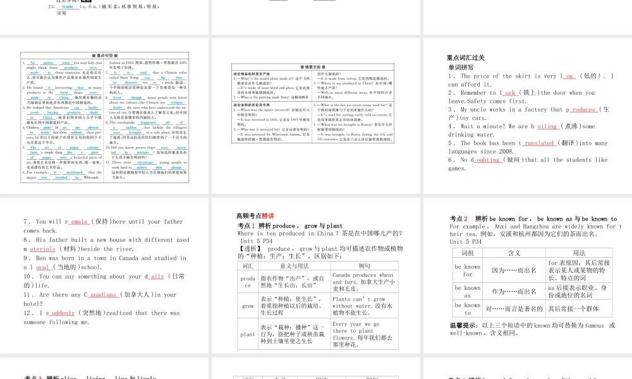Click the 单词拼写 subheading
This screenshot has width=632, height=379.
pos(461,67)
